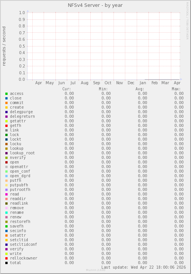
Task: Click the magenta read legend swatch
Action: tap(6, 194)
